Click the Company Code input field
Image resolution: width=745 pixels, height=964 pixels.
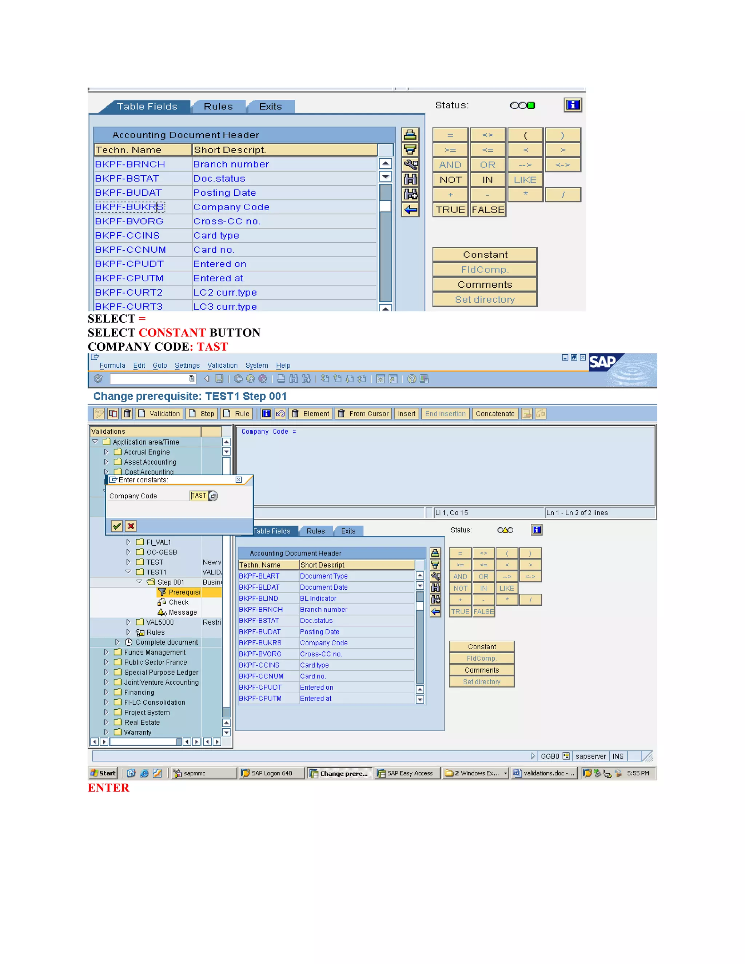click(x=199, y=496)
